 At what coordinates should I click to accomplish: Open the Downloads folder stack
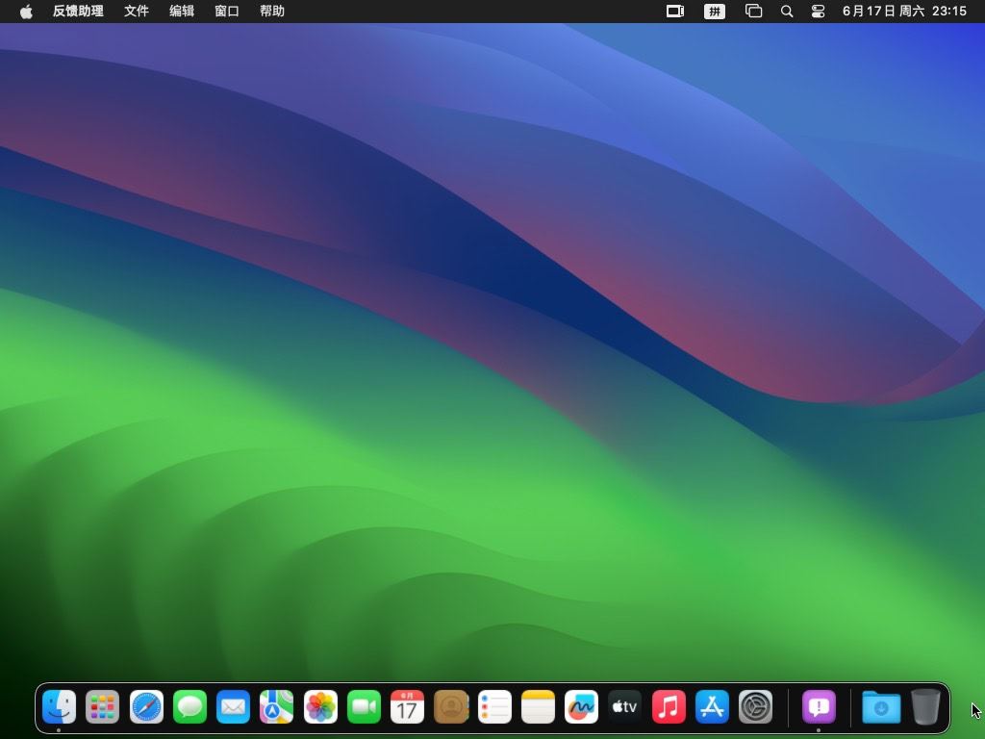tap(880, 707)
